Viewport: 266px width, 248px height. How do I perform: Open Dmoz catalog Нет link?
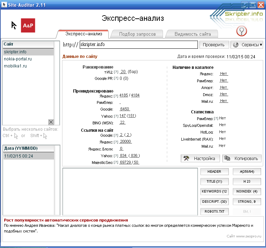224,94
